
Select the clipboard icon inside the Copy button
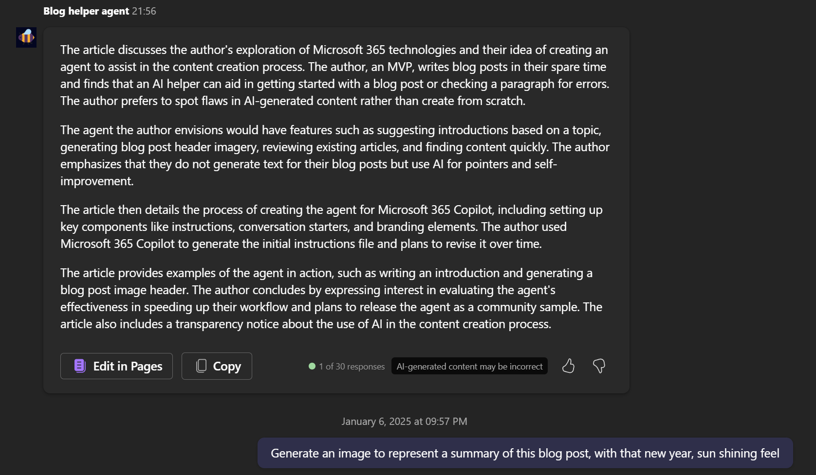pyautogui.click(x=201, y=366)
